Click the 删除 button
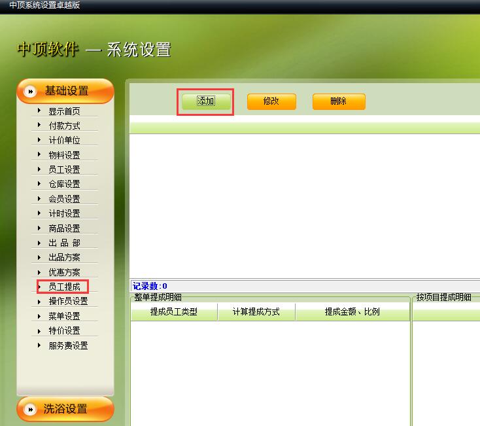480x426 pixels. click(x=339, y=101)
